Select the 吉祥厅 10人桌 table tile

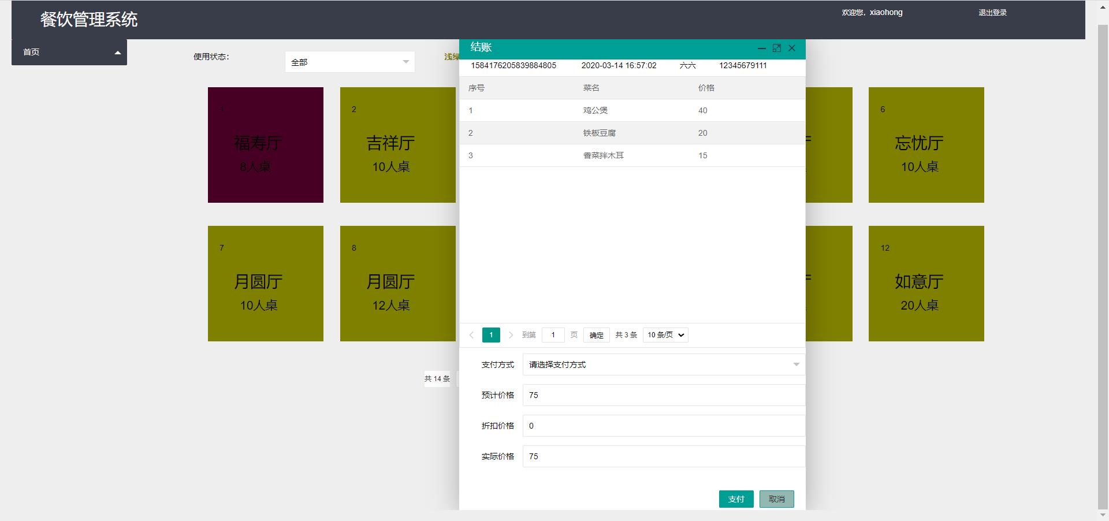pyautogui.click(x=397, y=145)
